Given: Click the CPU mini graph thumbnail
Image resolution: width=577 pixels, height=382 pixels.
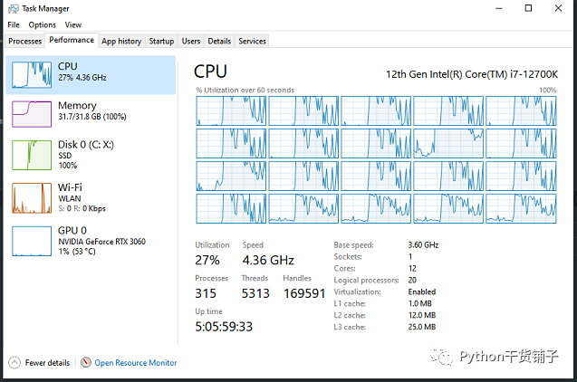Looking at the screenshot, I should (32, 75).
